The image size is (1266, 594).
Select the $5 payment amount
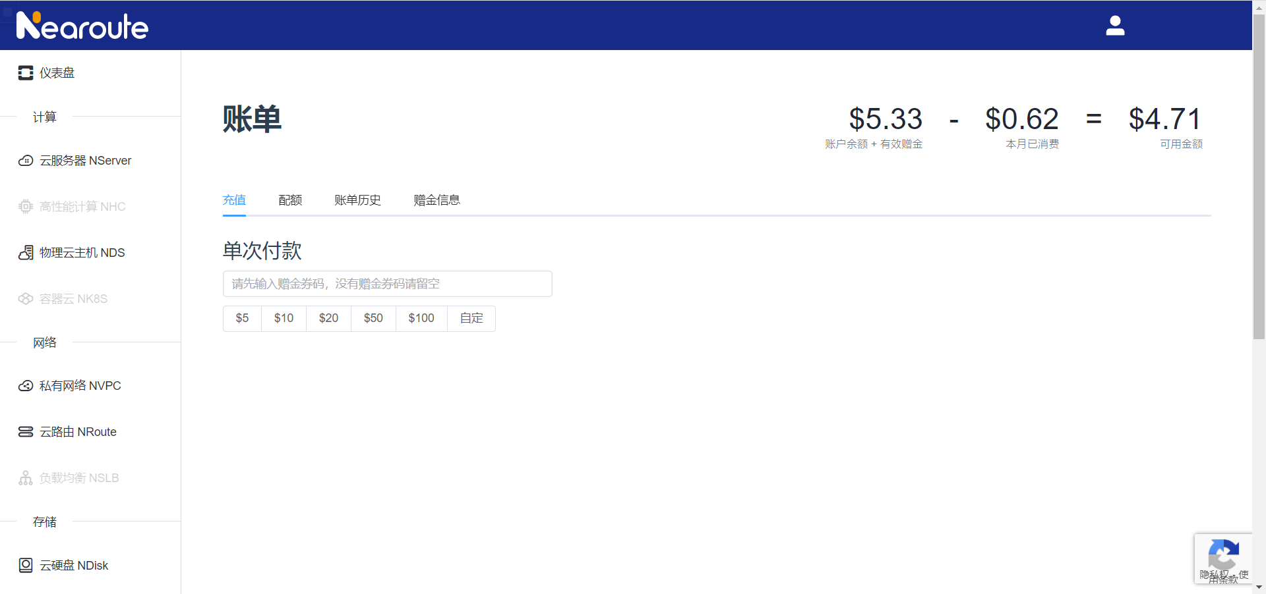coord(241,318)
